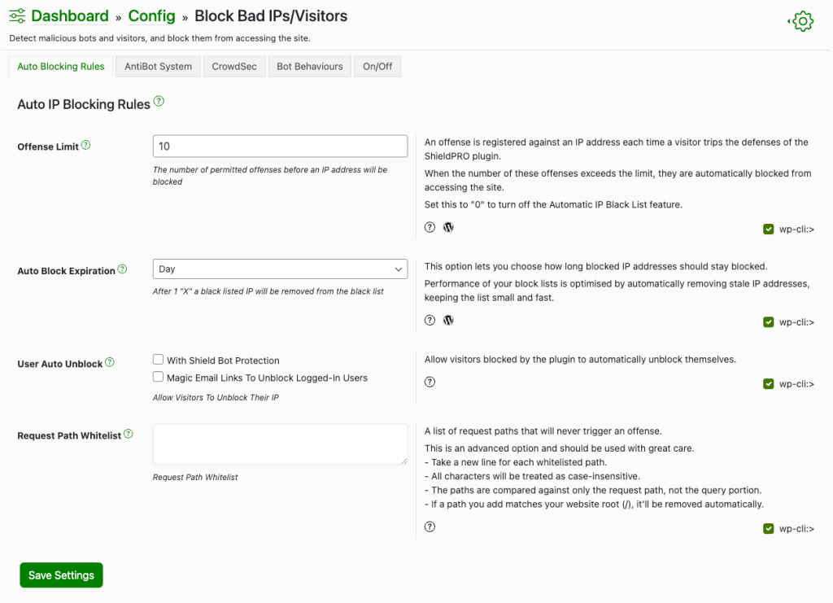Toggle wp-cli checkbox in User Auto Unblock row

[x=768, y=383]
